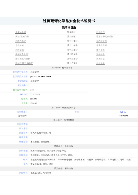
Task: Jump to 消防措施 from the contents
Action: tap(19, 50)
